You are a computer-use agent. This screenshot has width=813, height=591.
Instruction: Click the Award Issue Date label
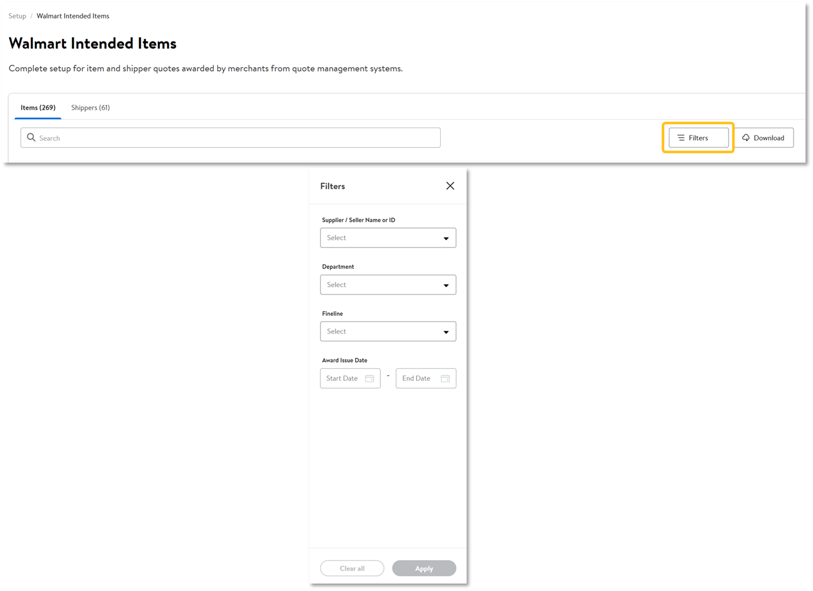[x=345, y=360]
